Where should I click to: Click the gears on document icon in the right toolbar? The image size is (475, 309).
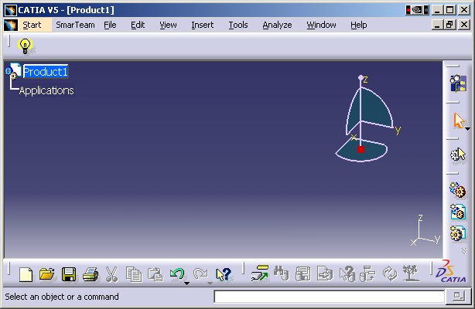tap(458, 211)
